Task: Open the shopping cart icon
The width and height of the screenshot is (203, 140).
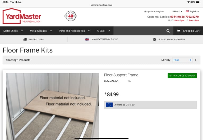Action: click(178, 31)
